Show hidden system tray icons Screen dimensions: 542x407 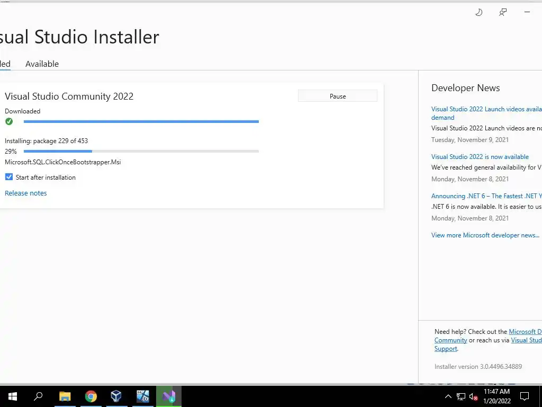coord(448,396)
